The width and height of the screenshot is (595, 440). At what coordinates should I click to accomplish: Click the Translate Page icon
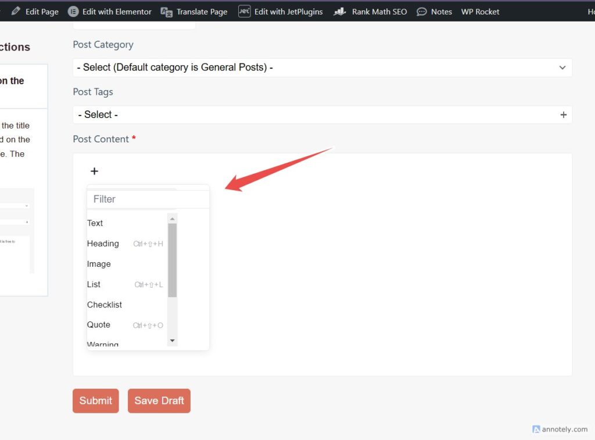pyautogui.click(x=167, y=12)
